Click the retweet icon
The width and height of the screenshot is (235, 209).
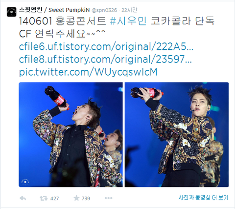click(x=44, y=198)
